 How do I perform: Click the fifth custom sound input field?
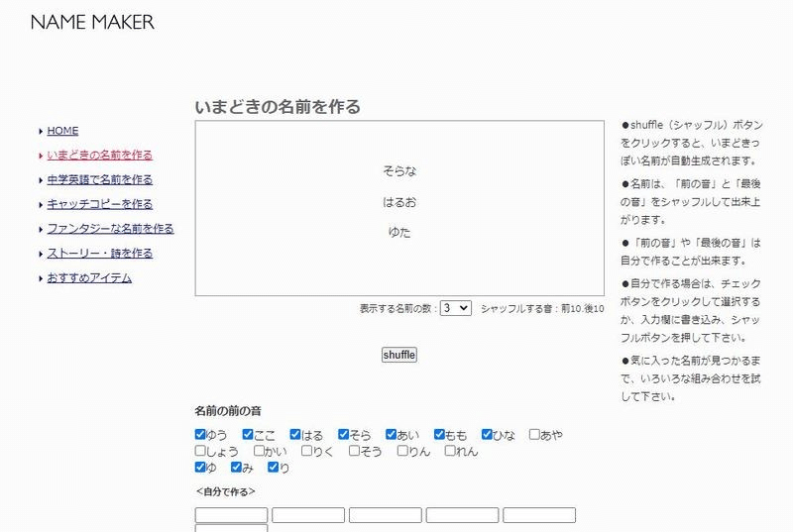pos(539,515)
